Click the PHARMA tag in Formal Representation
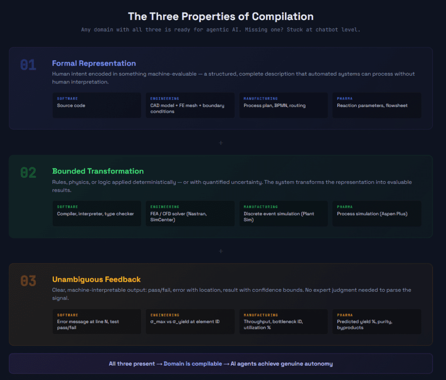The image size is (446, 380). coord(345,98)
